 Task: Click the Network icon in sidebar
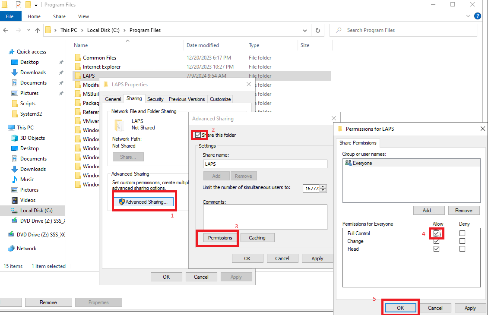(x=11, y=249)
